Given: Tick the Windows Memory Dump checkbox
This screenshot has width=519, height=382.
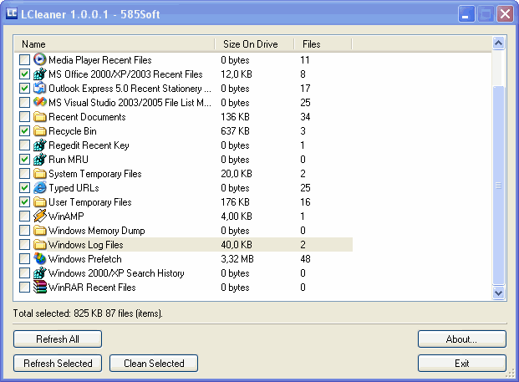Looking at the screenshot, I should point(24,231).
